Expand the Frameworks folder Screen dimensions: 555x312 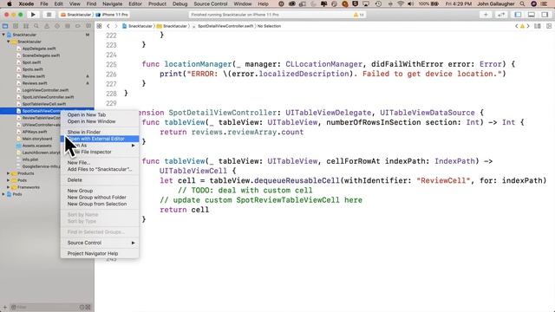(8, 187)
